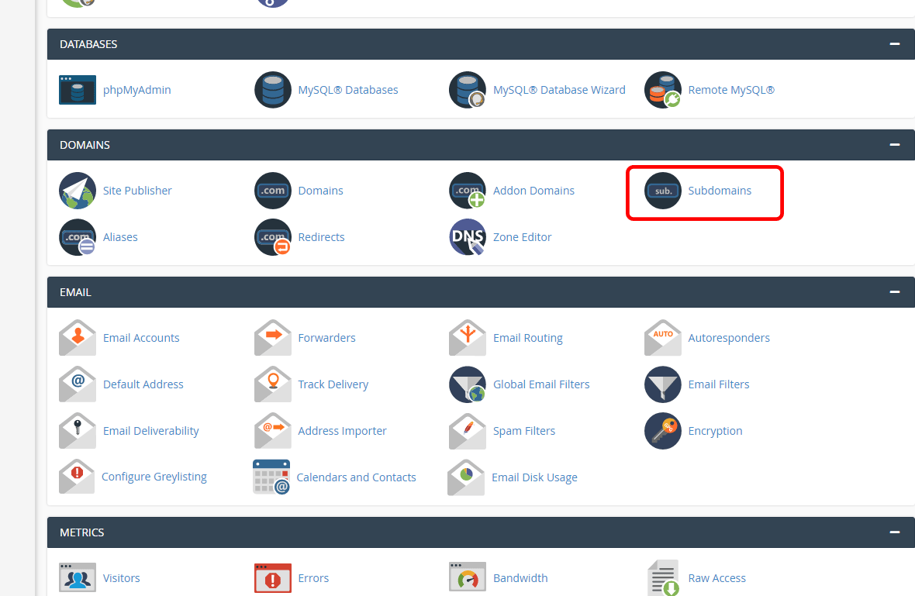
Task: Open the Spam Filters link
Action: (x=524, y=431)
